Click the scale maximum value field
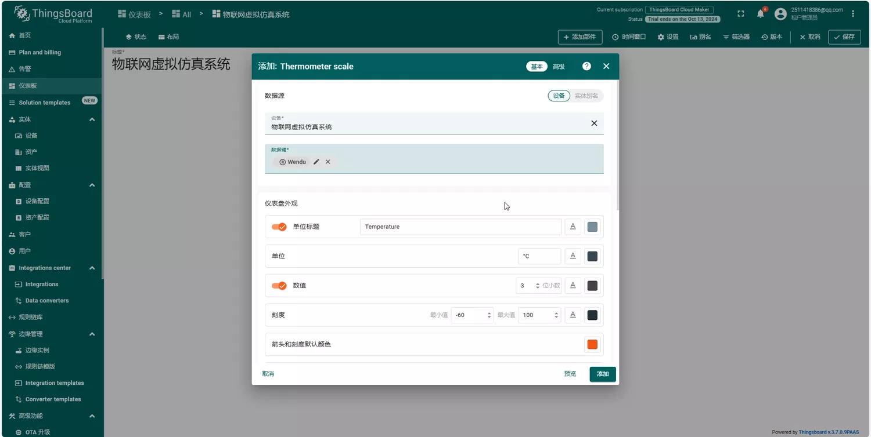871x437 pixels. [x=534, y=315]
